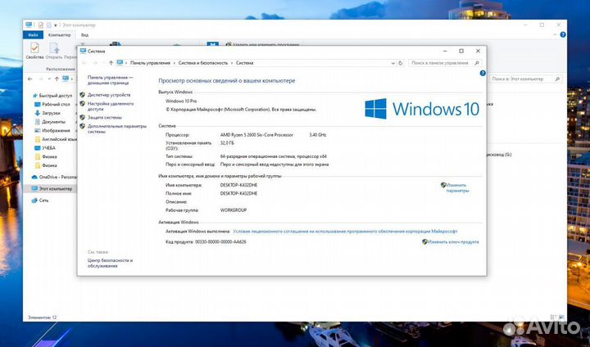Open the Файл tab in Explorer
This screenshot has width=590, height=347.
pyautogui.click(x=34, y=35)
